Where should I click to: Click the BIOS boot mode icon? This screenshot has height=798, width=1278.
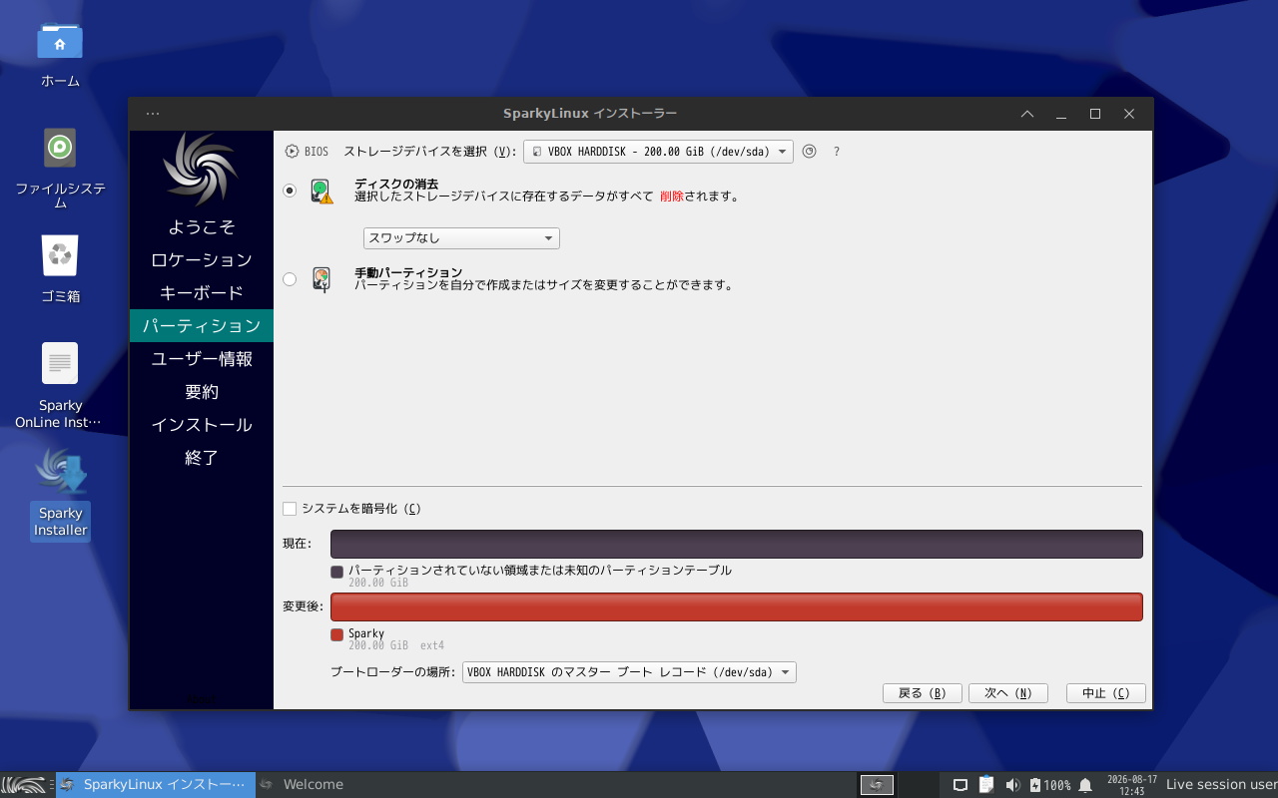292,152
